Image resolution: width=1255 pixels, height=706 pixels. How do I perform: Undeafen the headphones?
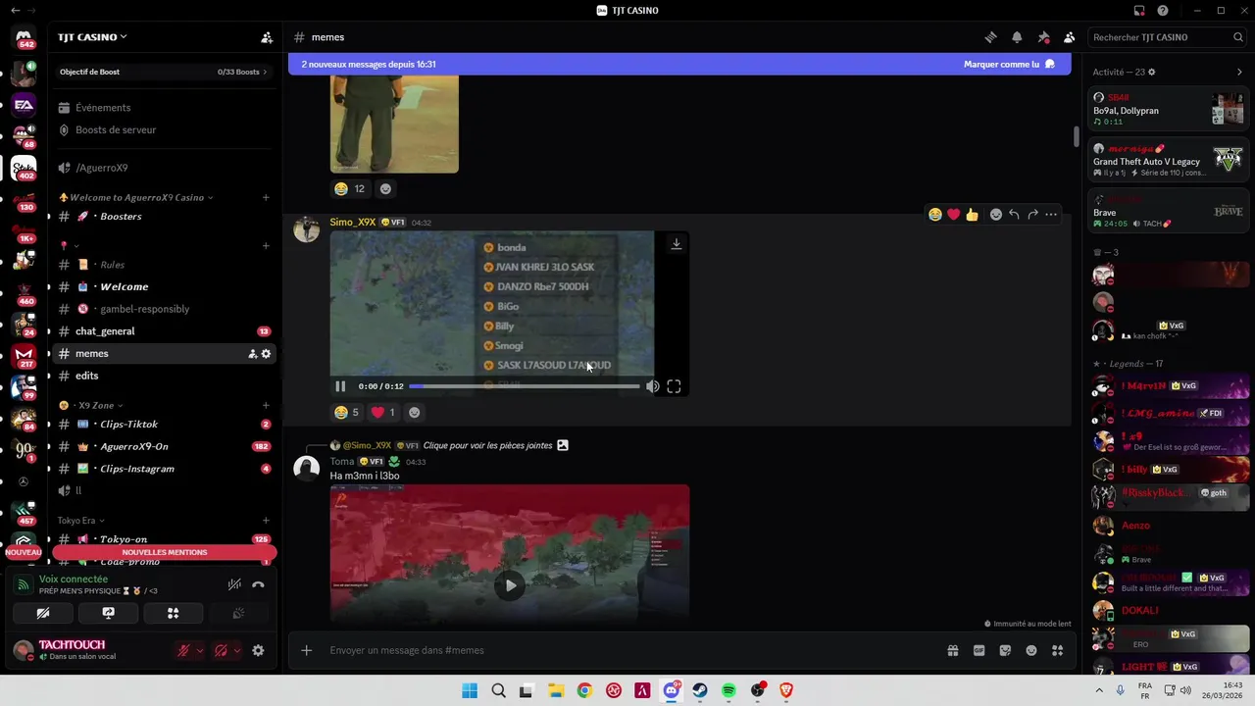point(221,650)
